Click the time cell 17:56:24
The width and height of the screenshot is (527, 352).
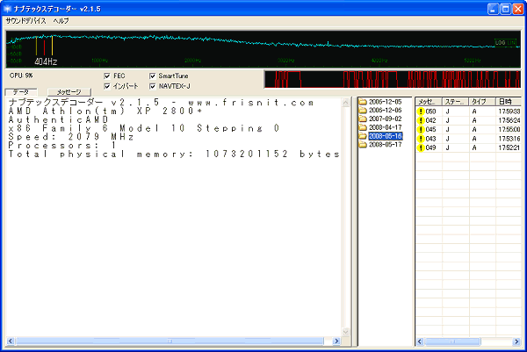pyautogui.click(x=509, y=120)
